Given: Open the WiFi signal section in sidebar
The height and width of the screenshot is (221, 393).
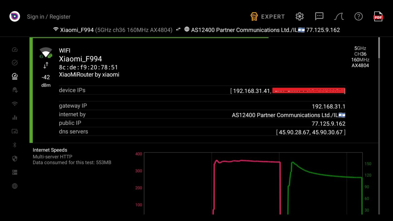Looking at the screenshot, I should point(14,104).
